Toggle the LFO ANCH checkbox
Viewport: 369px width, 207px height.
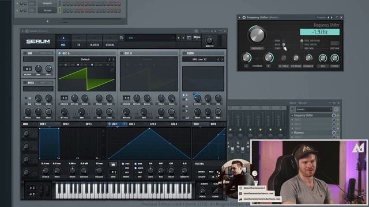135,168
